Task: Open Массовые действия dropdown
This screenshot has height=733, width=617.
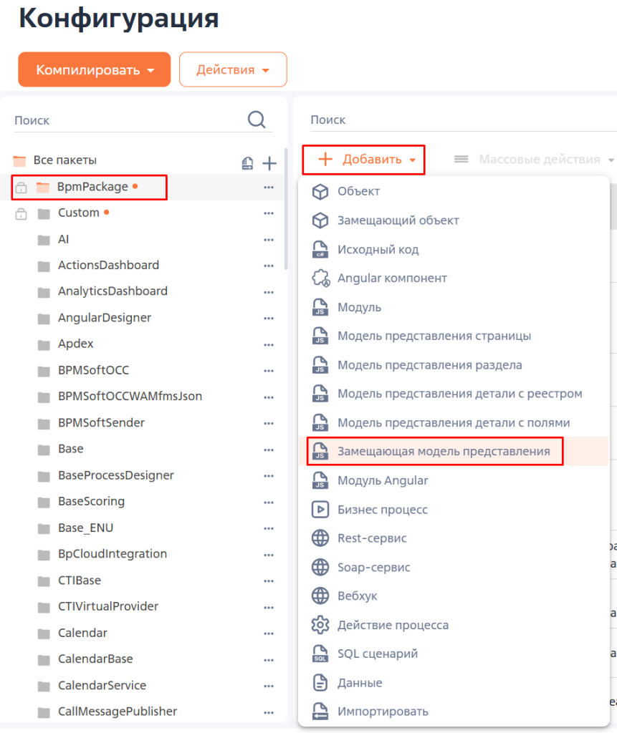Action: click(535, 160)
